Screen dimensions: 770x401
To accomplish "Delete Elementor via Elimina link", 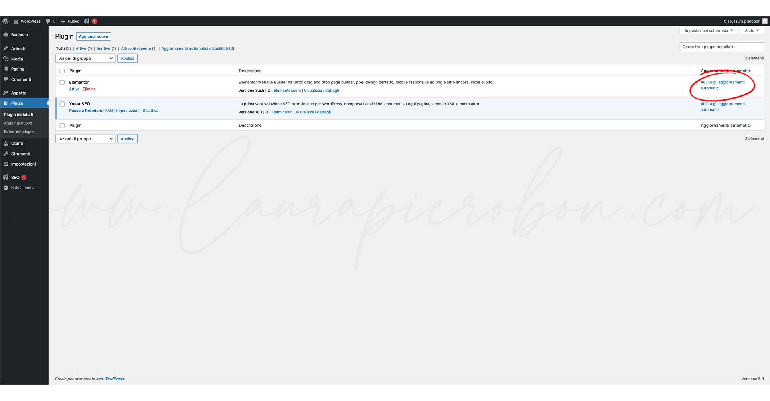I will [89, 89].
